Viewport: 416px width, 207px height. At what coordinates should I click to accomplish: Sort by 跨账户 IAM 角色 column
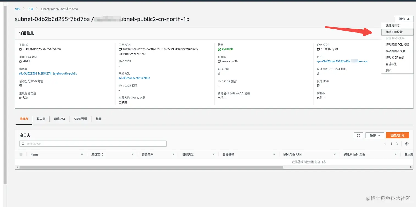tap(395, 154)
